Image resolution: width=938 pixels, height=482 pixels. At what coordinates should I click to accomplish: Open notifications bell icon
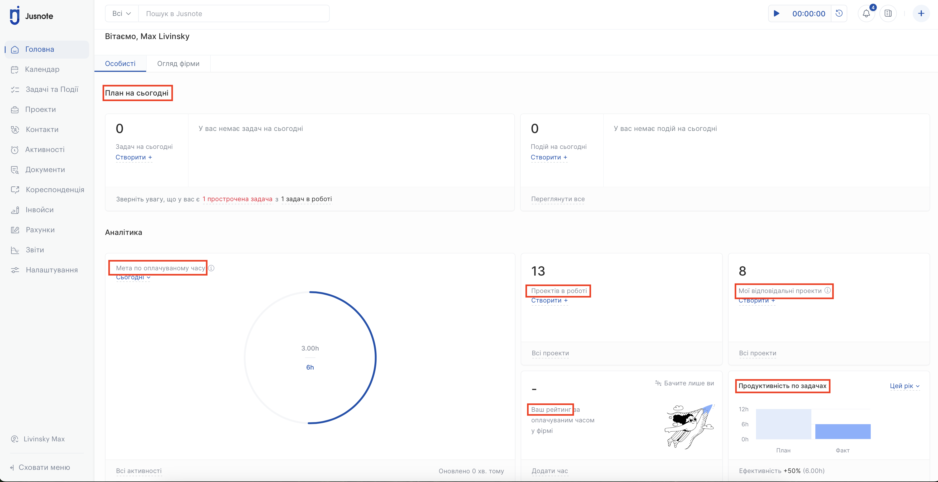tap(866, 13)
